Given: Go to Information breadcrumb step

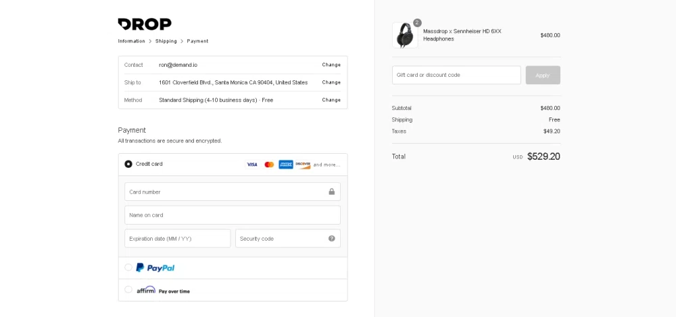Looking at the screenshot, I should (x=131, y=41).
